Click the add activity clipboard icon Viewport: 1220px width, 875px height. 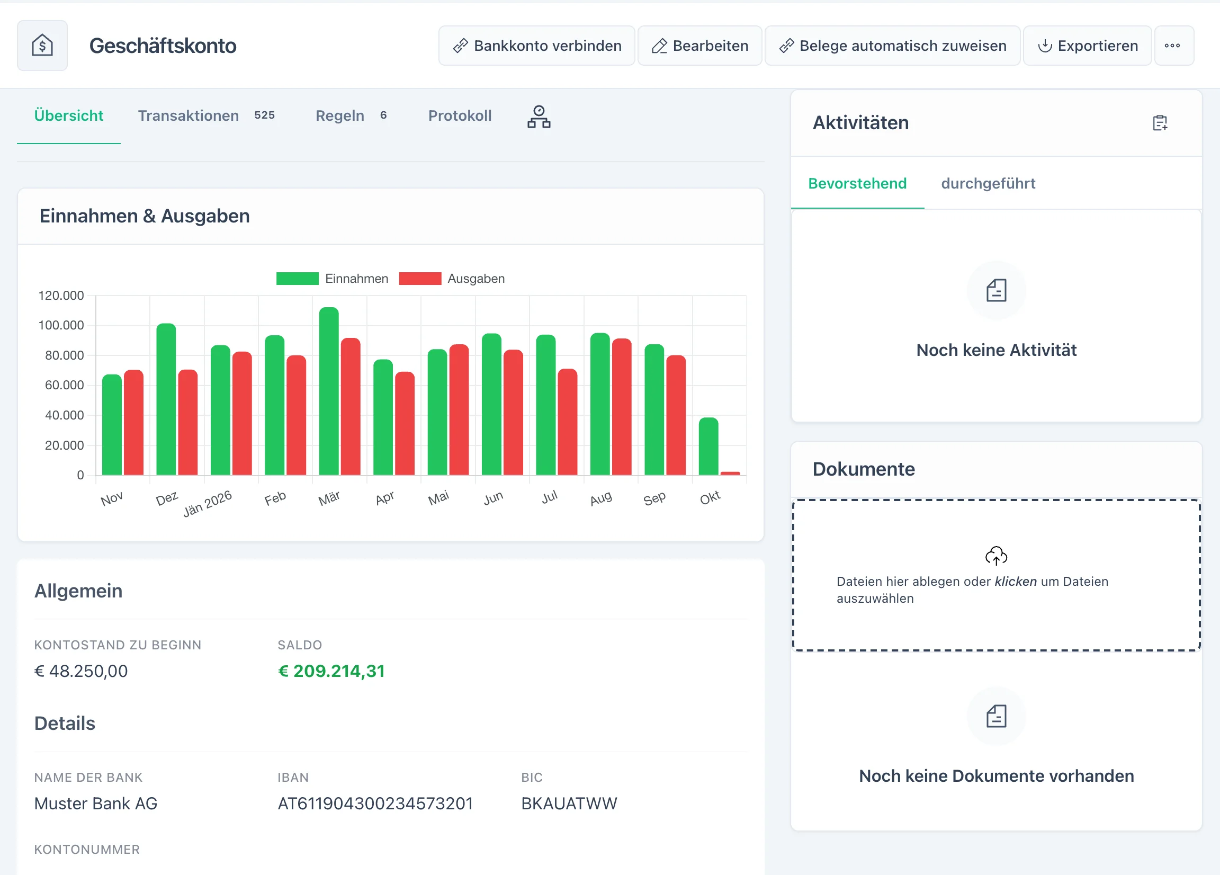(1160, 123)
